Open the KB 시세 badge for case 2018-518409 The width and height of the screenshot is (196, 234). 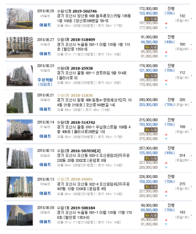151,47
